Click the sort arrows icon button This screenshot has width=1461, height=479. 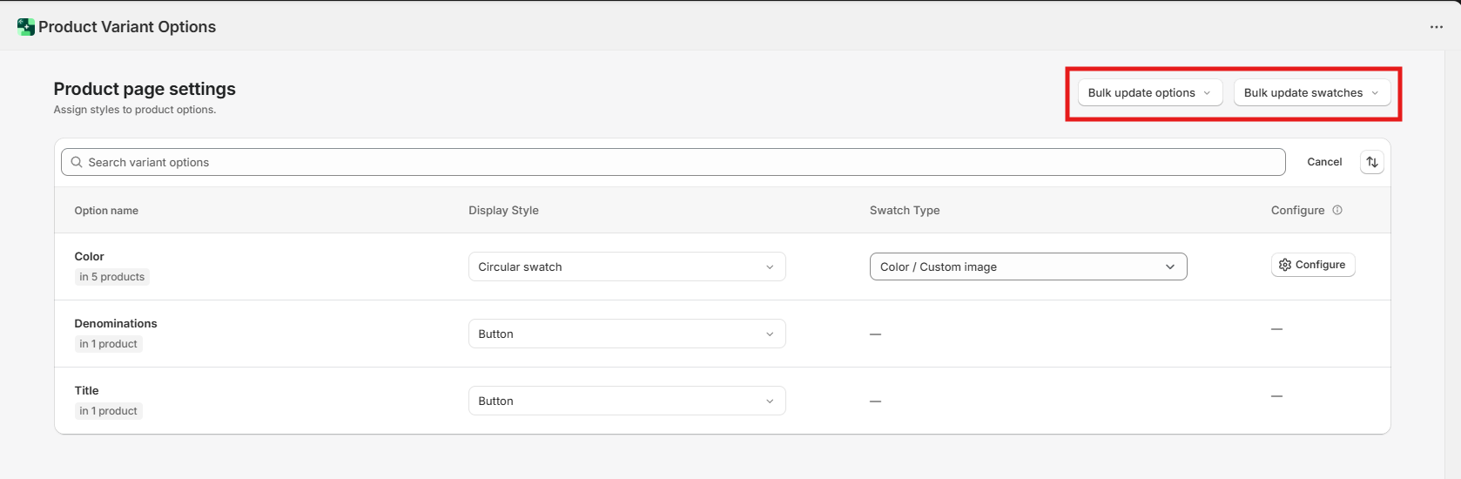click(1371, 162)
